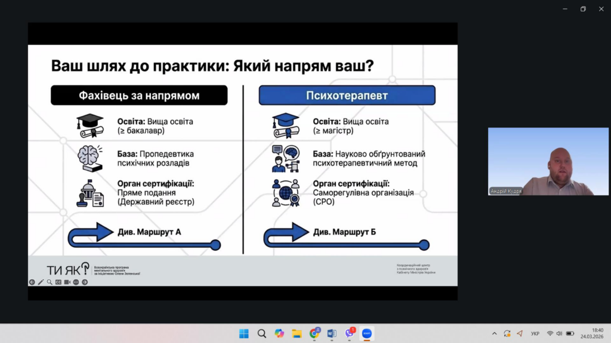Open more slideshow options ellipsis menu
Viewport: 611px width, 343px height.
[76, 282]
